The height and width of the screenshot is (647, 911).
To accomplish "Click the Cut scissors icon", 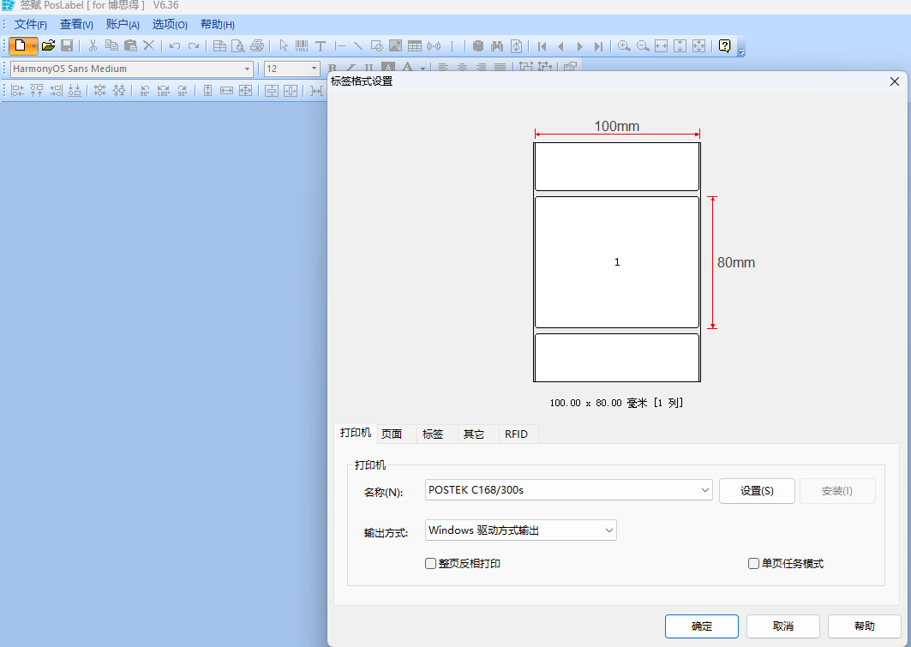I will 93,46.
